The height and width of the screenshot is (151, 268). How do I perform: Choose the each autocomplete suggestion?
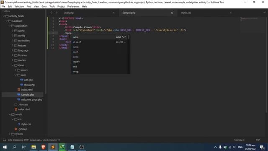coord(100,52)
